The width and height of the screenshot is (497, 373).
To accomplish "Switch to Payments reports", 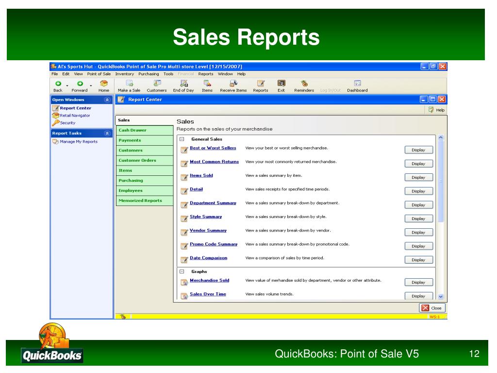I will [x=145, y=140].
